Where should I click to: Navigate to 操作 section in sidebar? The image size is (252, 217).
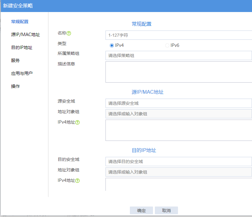pos(15,86)
